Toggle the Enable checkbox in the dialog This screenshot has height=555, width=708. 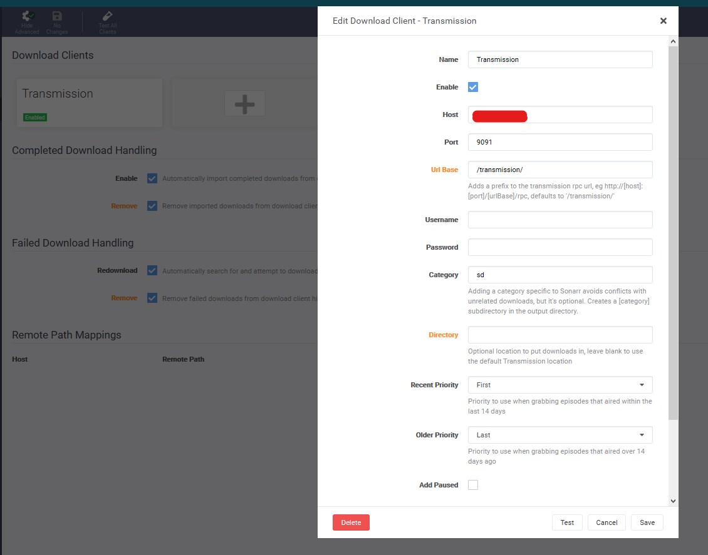(x=473, y=87)
